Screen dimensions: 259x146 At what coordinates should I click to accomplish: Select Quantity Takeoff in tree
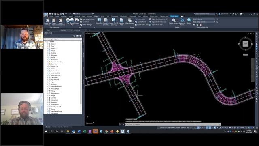coord(56,107)
